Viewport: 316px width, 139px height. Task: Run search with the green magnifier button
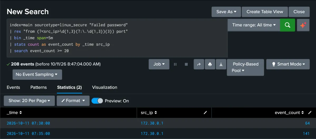tap(288, 25)
